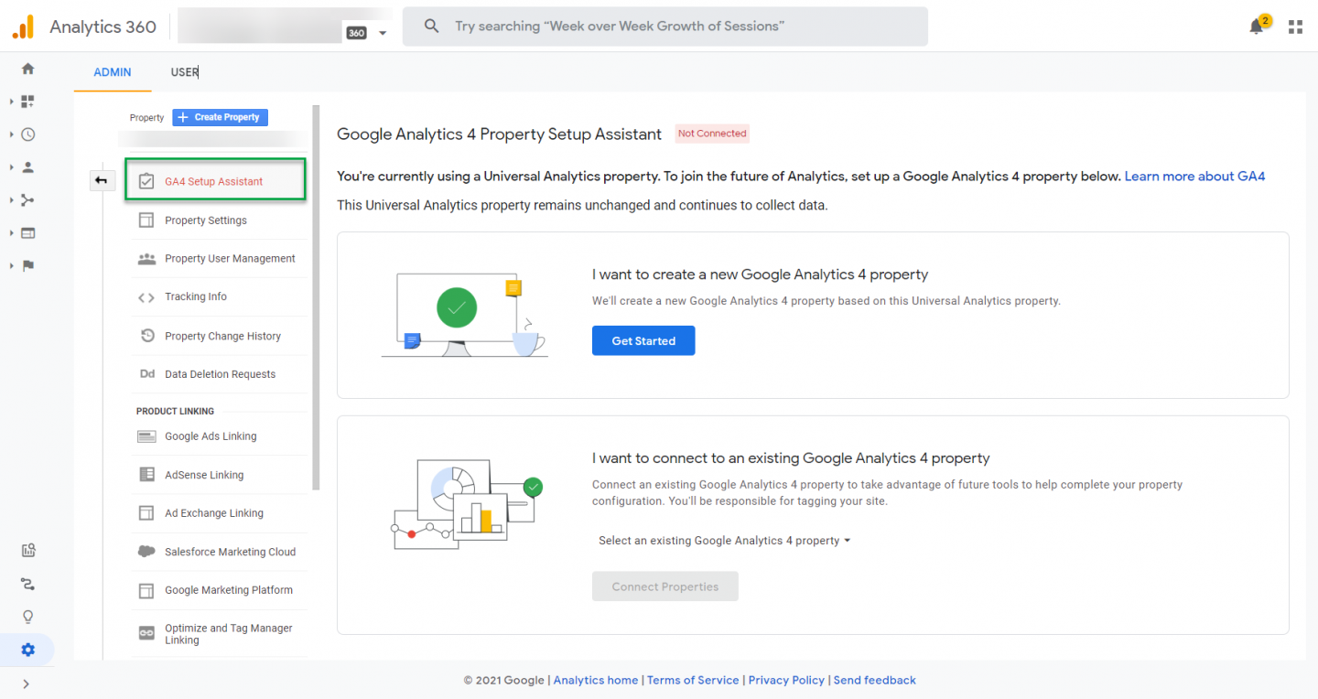The image size is (1318, 699).
Task: Open Select an existing Google Analytics 4 property dropdown
Action: pyautogui.click(x=724, y=541)
